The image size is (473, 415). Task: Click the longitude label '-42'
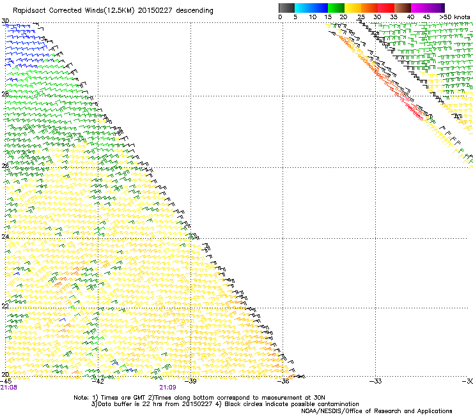coord(98,381)
